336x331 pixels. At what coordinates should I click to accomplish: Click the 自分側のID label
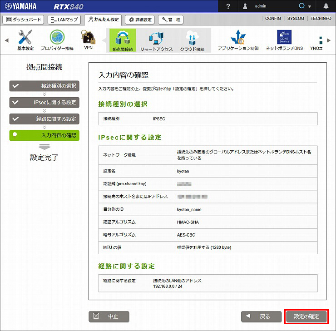[x=114, y=209]
